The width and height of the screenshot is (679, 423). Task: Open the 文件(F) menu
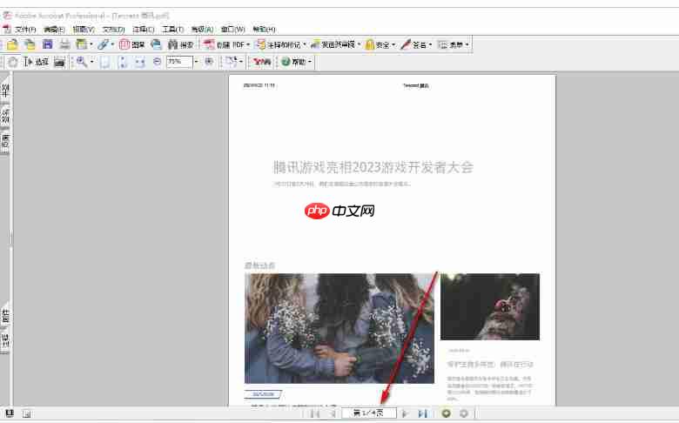point(25,30)
